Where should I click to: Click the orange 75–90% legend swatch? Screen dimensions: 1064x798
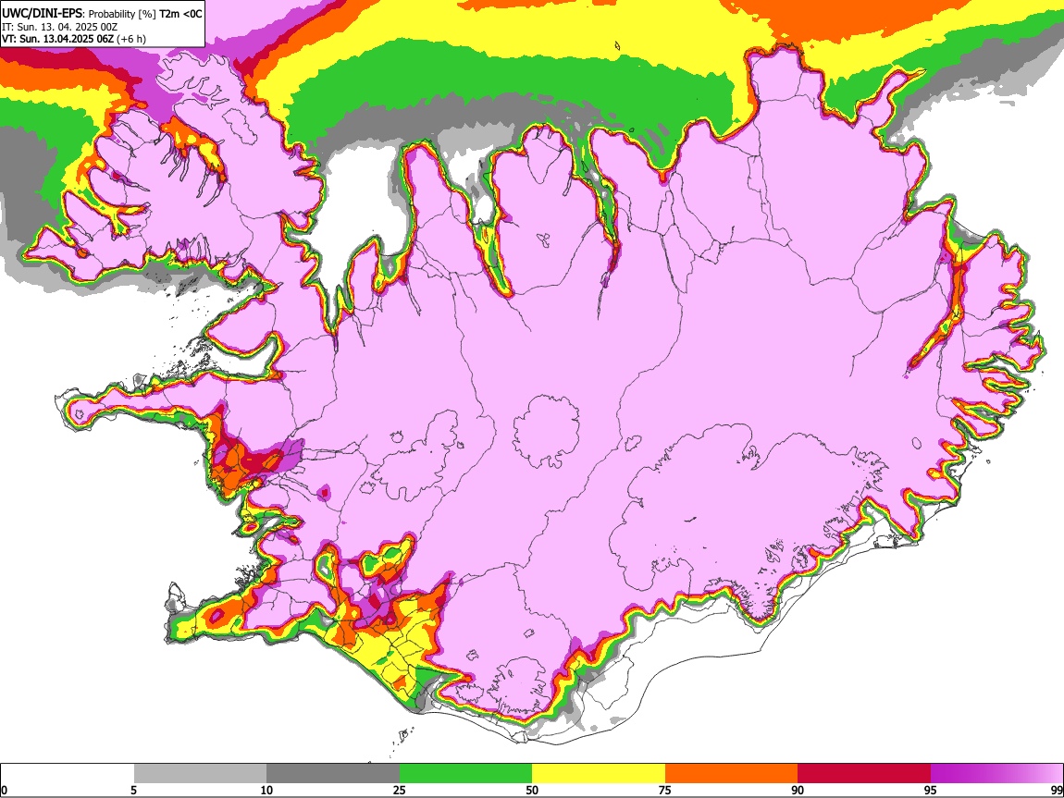(731, 774)
